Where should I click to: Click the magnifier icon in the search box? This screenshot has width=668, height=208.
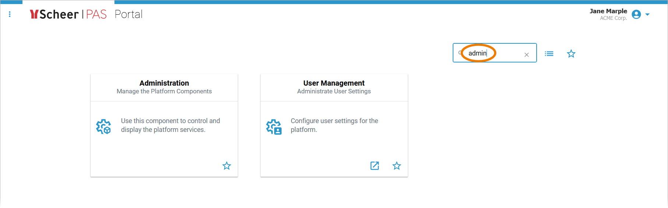tap(460, 53)
